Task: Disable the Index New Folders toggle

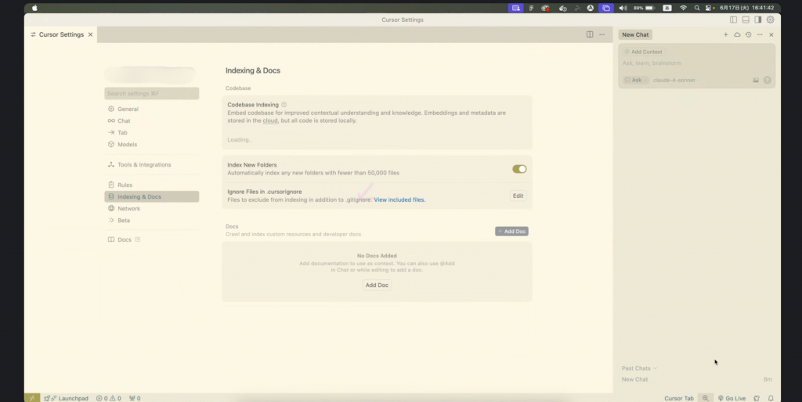Action: pos(519,169)
